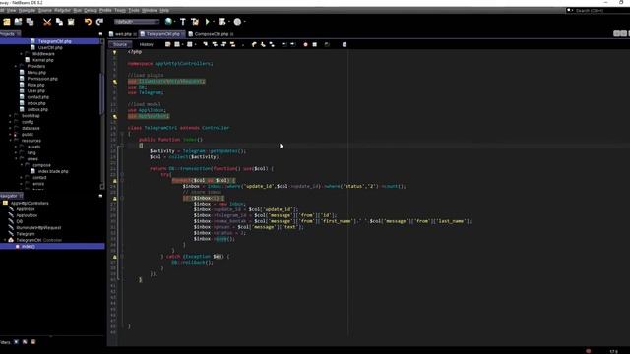This screenshot has height=354, width=630.
Task: Click the New File toolbar icon
Action: point(7,22)
